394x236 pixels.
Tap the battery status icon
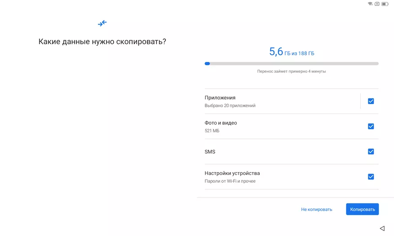(x=386, y=4)
